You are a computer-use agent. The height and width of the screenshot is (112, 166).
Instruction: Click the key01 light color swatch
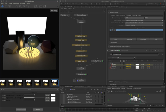tap(137, 64)
